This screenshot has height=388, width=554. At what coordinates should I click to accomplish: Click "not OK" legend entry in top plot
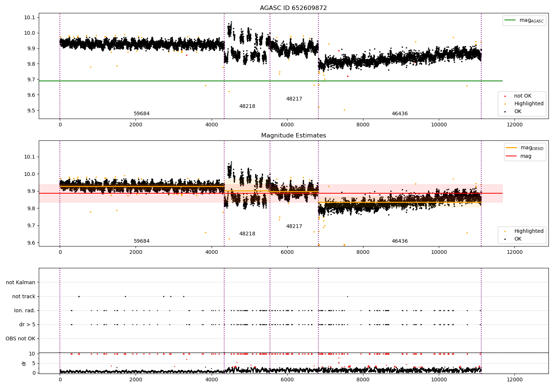(x=523, y=96)
